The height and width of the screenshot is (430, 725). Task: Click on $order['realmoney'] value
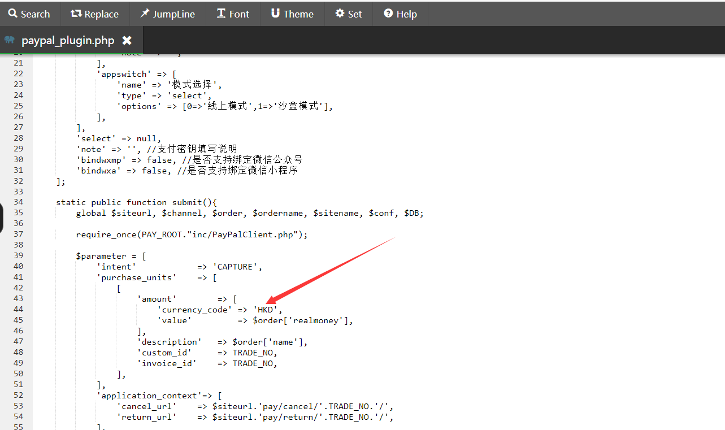click(x=301, y=320)
